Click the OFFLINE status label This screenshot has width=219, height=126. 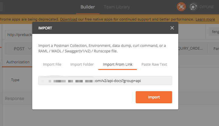tap(207, 7)
